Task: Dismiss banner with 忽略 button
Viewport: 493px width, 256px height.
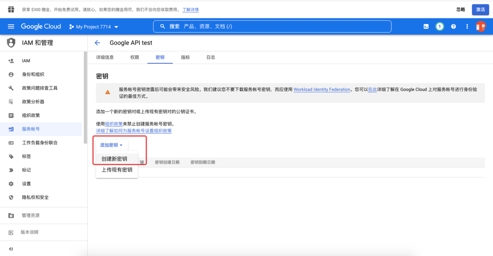Action: point(461,10)
